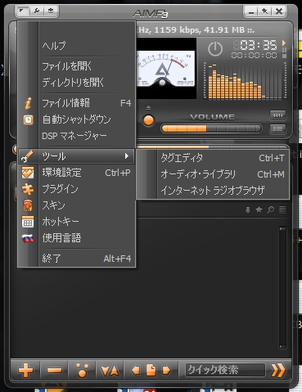Open ファイル情報 menu entry

[x=76, y=103]
